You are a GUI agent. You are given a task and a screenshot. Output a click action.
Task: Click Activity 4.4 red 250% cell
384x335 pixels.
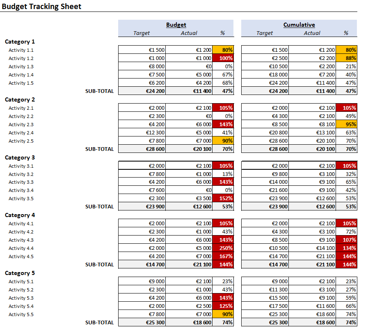[223, 248]
